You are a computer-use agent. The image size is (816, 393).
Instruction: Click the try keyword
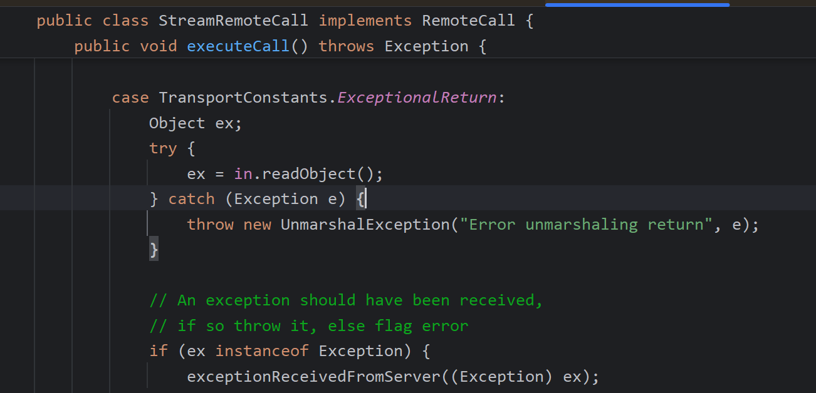click(163, 149)
